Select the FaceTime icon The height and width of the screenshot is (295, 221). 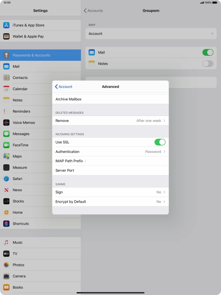[6, 145]
